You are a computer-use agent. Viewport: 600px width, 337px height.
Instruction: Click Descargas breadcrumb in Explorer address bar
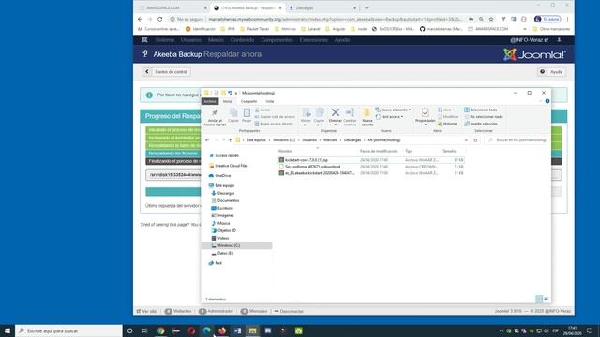click(x=352, y=140)
